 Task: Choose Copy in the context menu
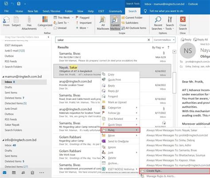click(120, 75)
